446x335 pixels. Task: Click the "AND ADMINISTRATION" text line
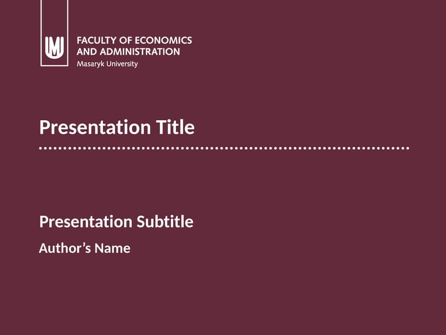128,51
